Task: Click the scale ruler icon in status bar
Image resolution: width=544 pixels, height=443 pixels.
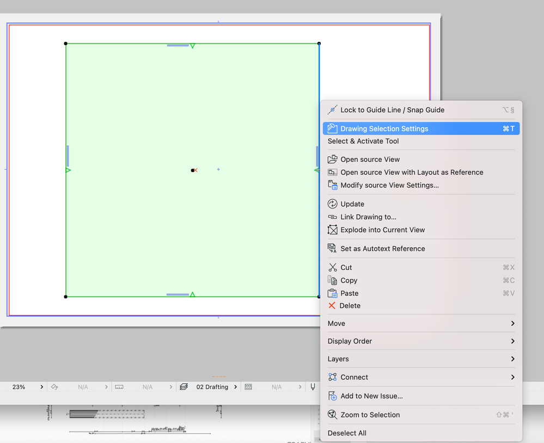Action: click(x=119, y=387)
